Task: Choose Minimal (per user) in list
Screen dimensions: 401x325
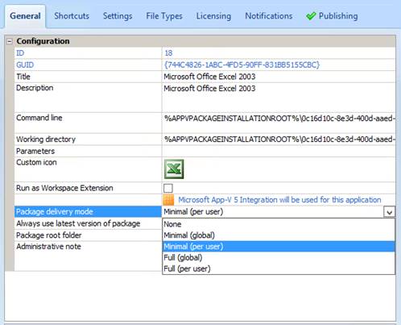Action: pyautogui.click(x=279, y=247)
